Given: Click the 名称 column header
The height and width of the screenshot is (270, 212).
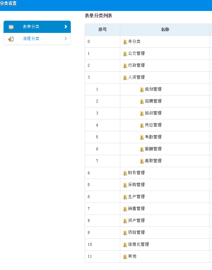Looking at the screenshot, I should tap(165, 30).
